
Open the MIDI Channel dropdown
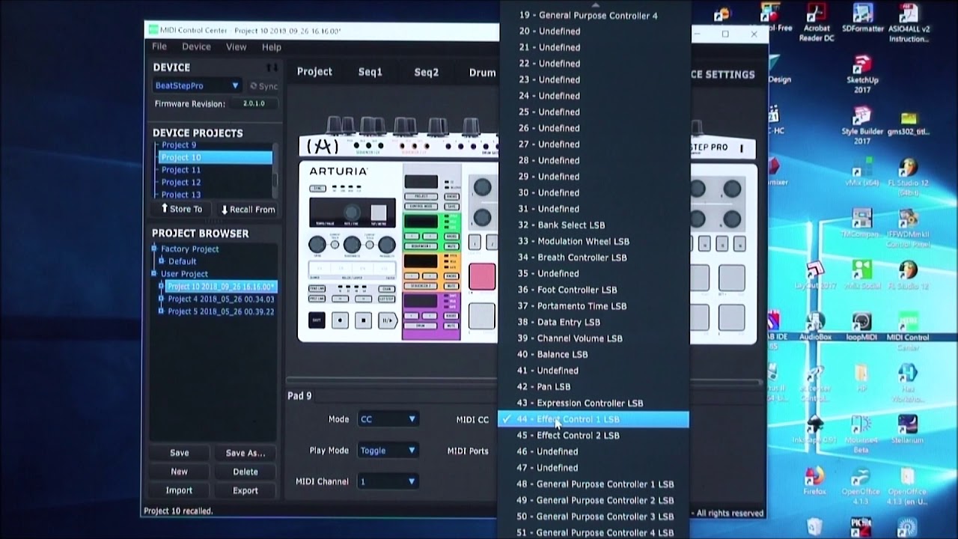(388, 481)
